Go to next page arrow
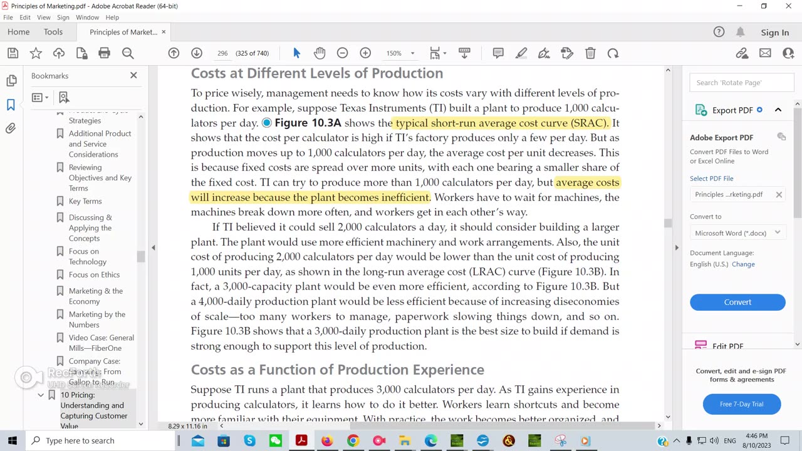The height and width of the screenshot is (451, 802). (197, 53)
